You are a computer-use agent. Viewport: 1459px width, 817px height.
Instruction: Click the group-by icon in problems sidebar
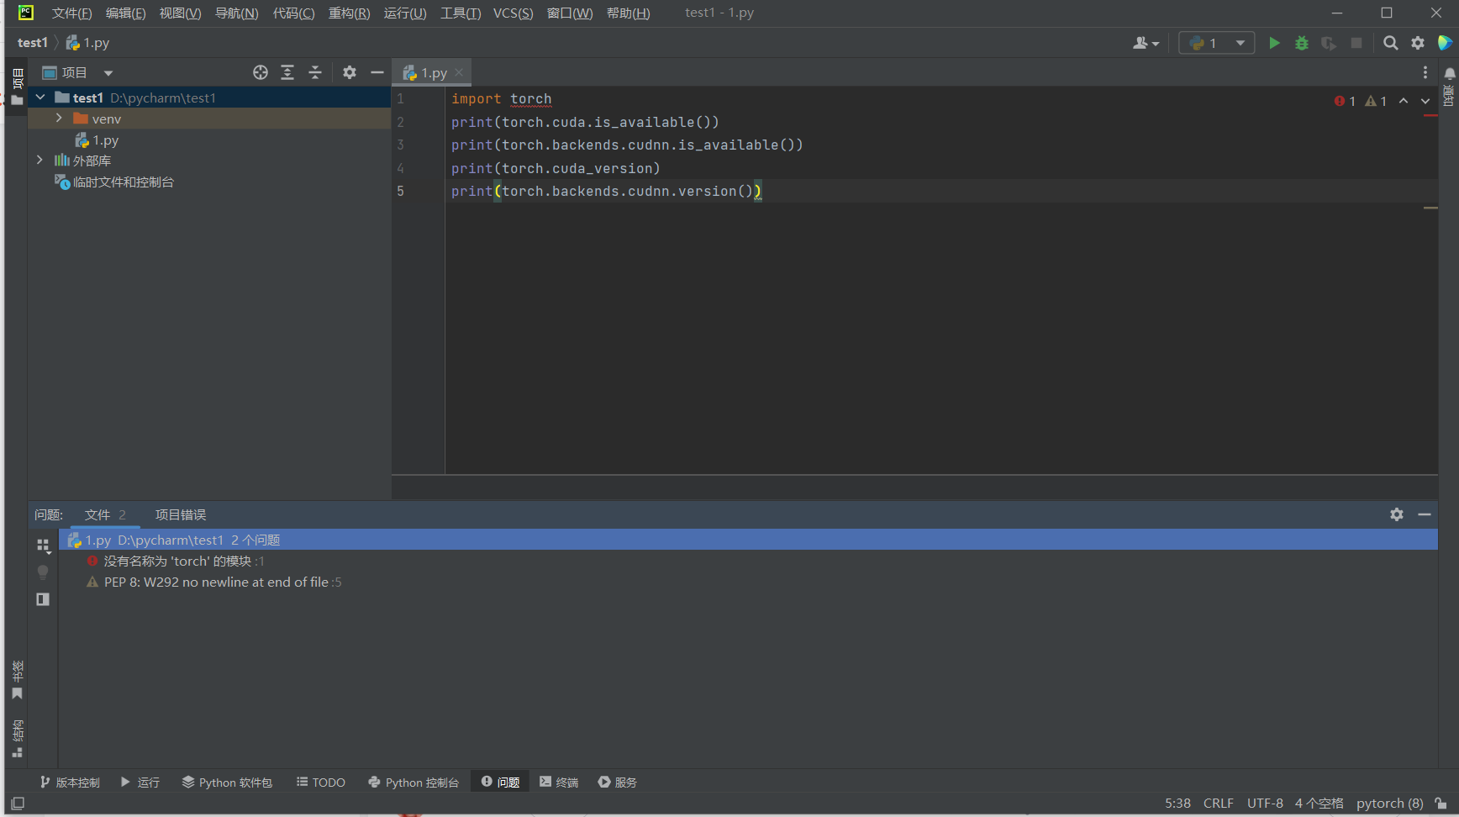[x=43, y=546]
